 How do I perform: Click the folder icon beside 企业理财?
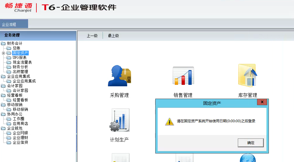pyautogui.click(x=9, y=138)
